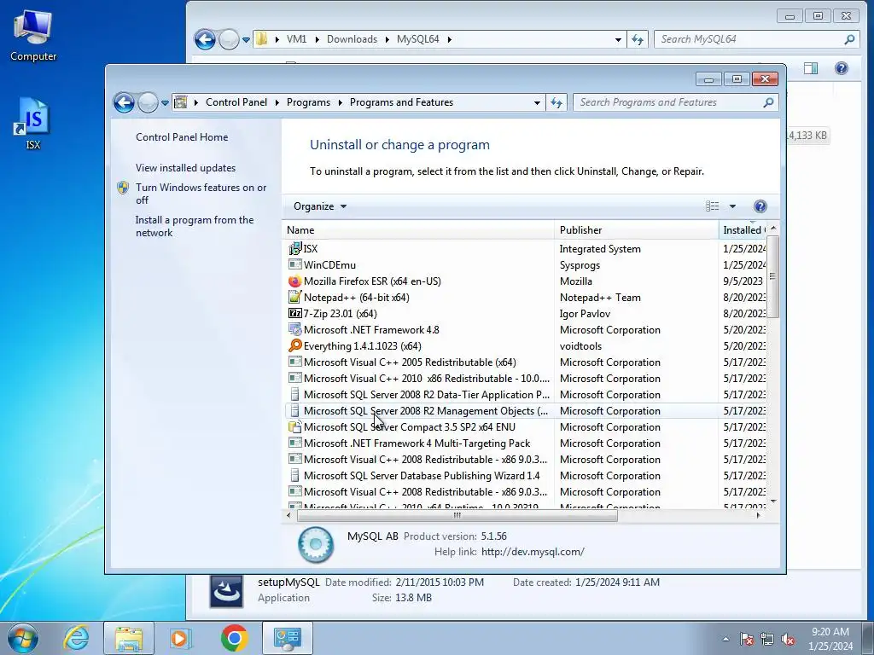Screen dimensions: 874x655
Task: Toggle preview pane in MySQL64 window
Action: [811, 68]
